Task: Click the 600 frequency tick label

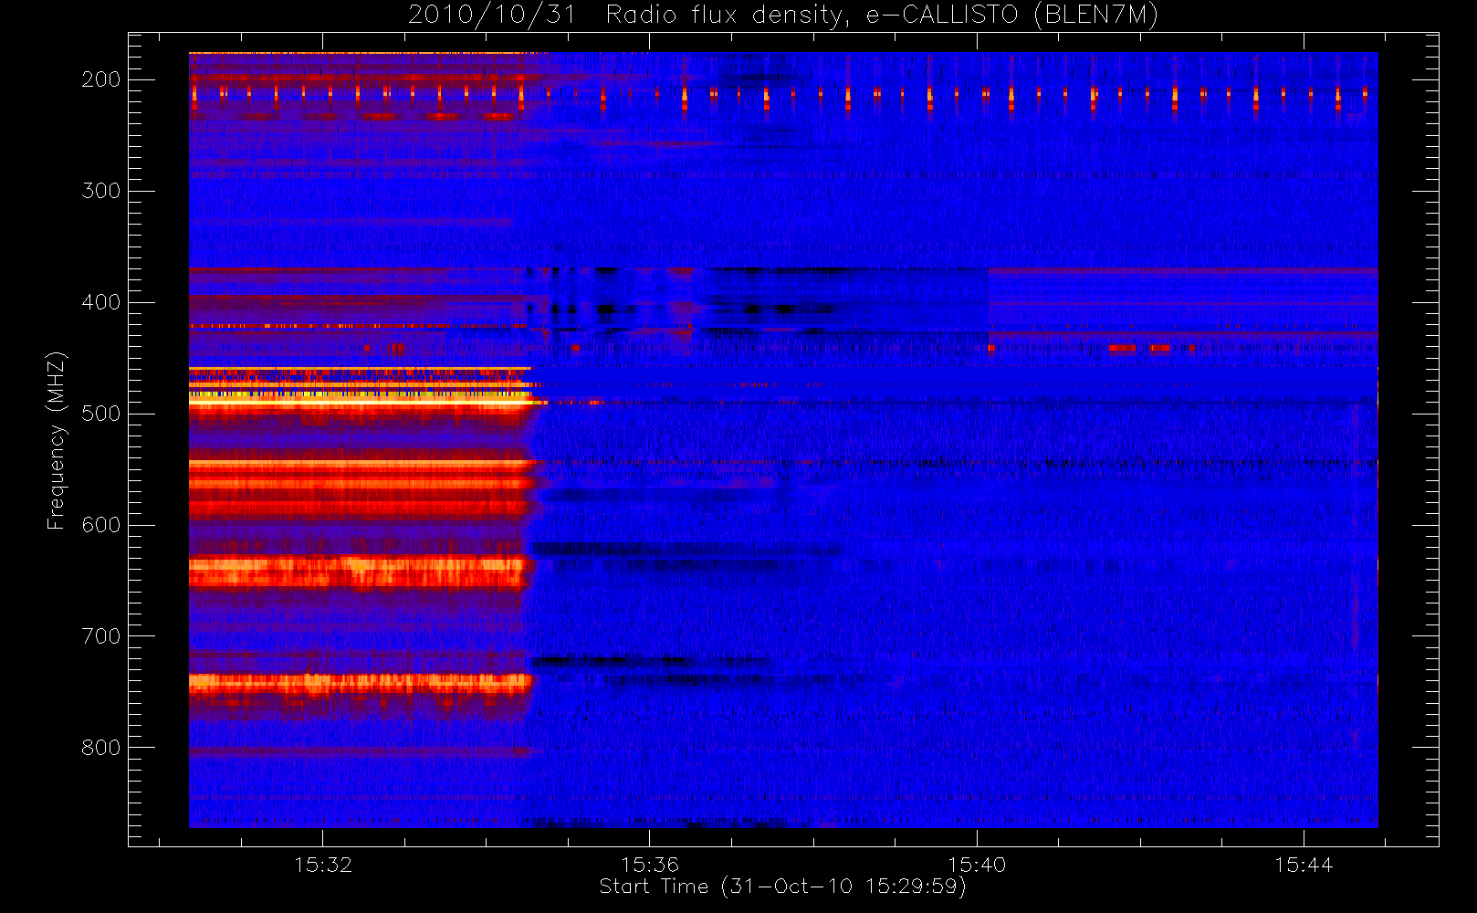Action: coord(101,525)
